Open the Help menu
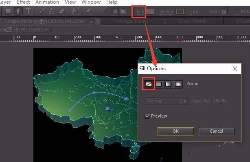Viewport: 250px width, 162px height. click(x=112, y=2)
